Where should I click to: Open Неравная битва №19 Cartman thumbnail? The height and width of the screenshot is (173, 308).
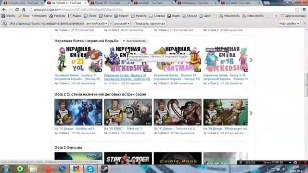(178, 59)
